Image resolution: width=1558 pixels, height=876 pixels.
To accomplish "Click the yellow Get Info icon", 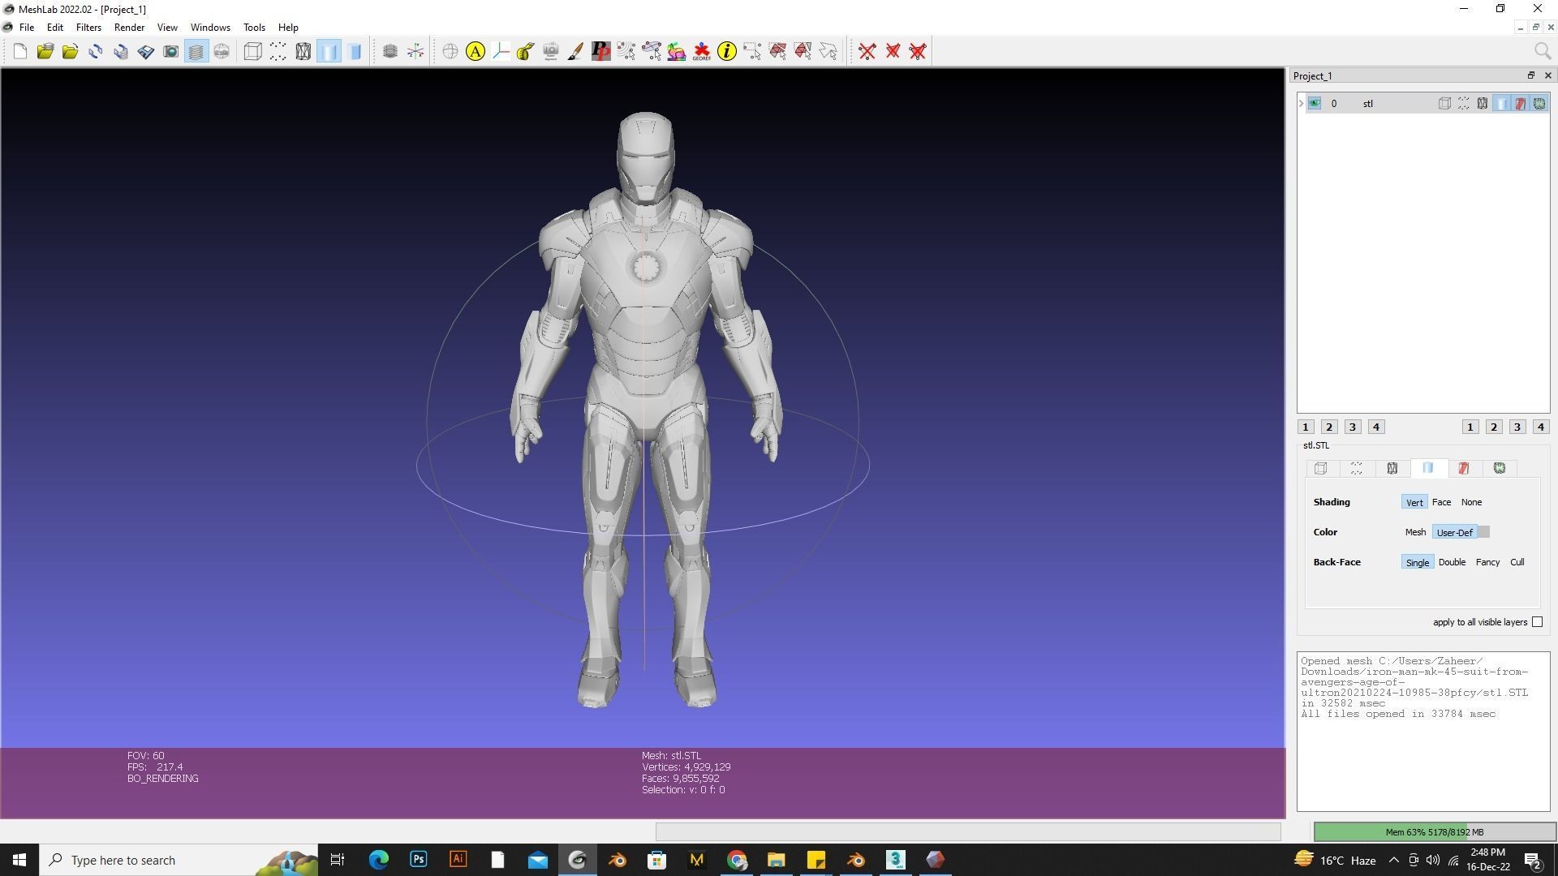I will [x=727, y=52].
